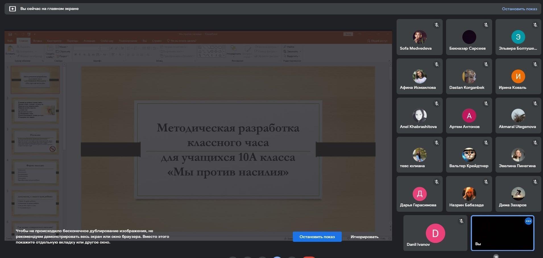The image size is (543, 258).
Task: Expand the Макет layout dropdown
Action: click(x=63, y=47)
